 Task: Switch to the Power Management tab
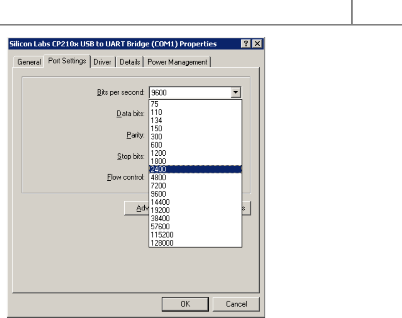coord(177,62)
